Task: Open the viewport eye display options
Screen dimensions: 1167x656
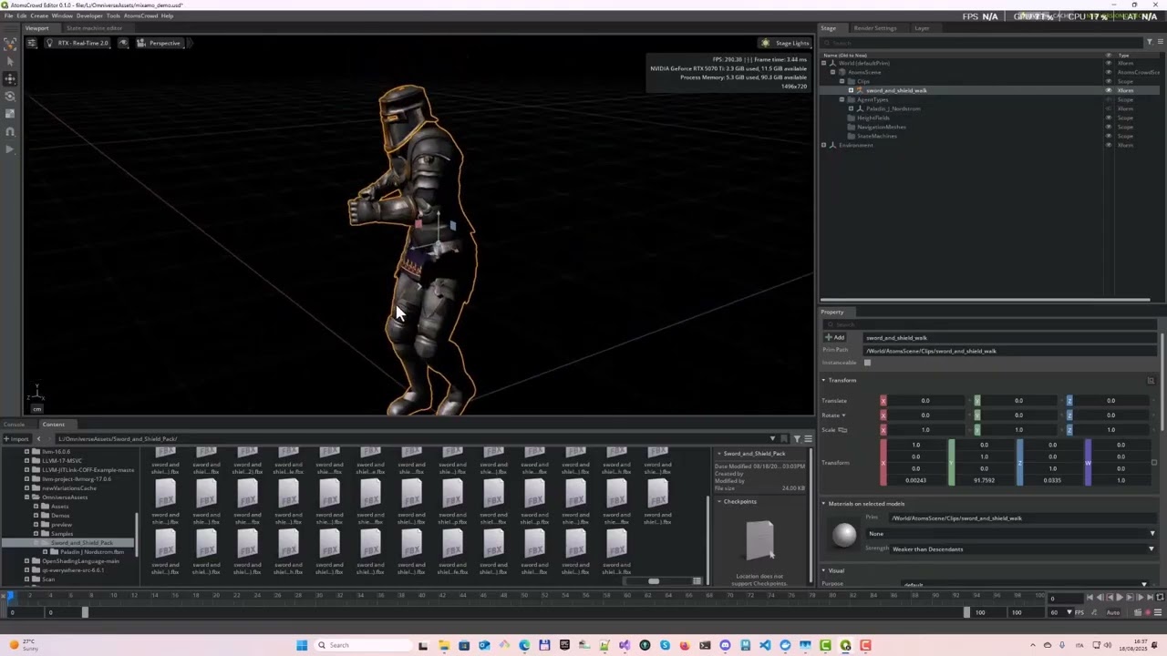Action: pyautogui.click(x=123, y=43)
